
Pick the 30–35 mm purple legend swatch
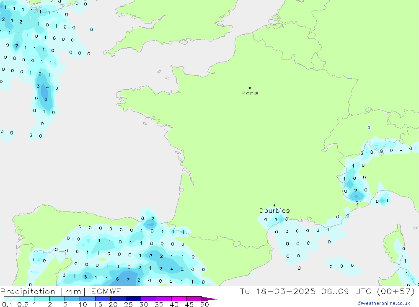(149, 299)
